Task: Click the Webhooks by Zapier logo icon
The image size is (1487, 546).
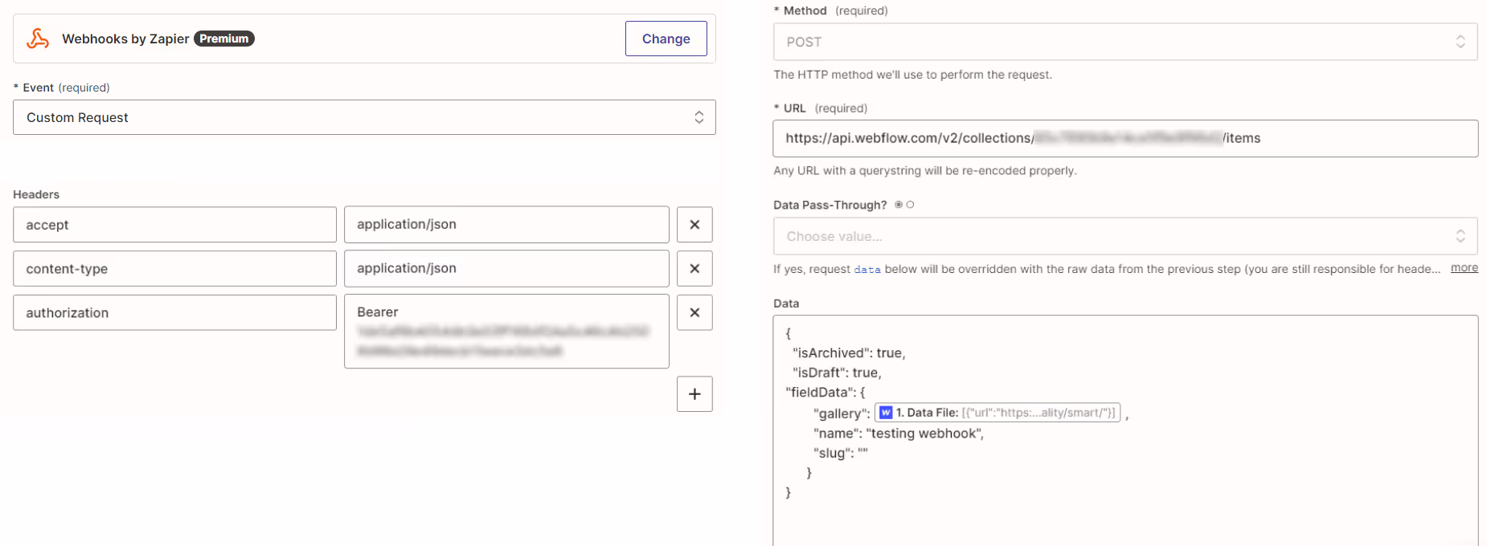Action: click(38, 39)
